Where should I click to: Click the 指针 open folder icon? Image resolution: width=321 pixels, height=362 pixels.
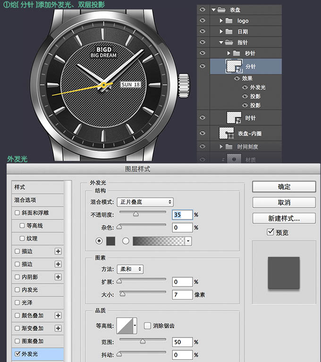(229, 42)
